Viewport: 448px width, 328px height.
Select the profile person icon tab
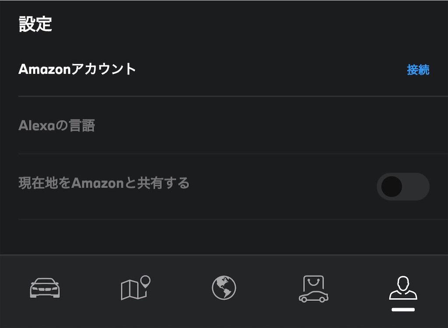(403, 288)
